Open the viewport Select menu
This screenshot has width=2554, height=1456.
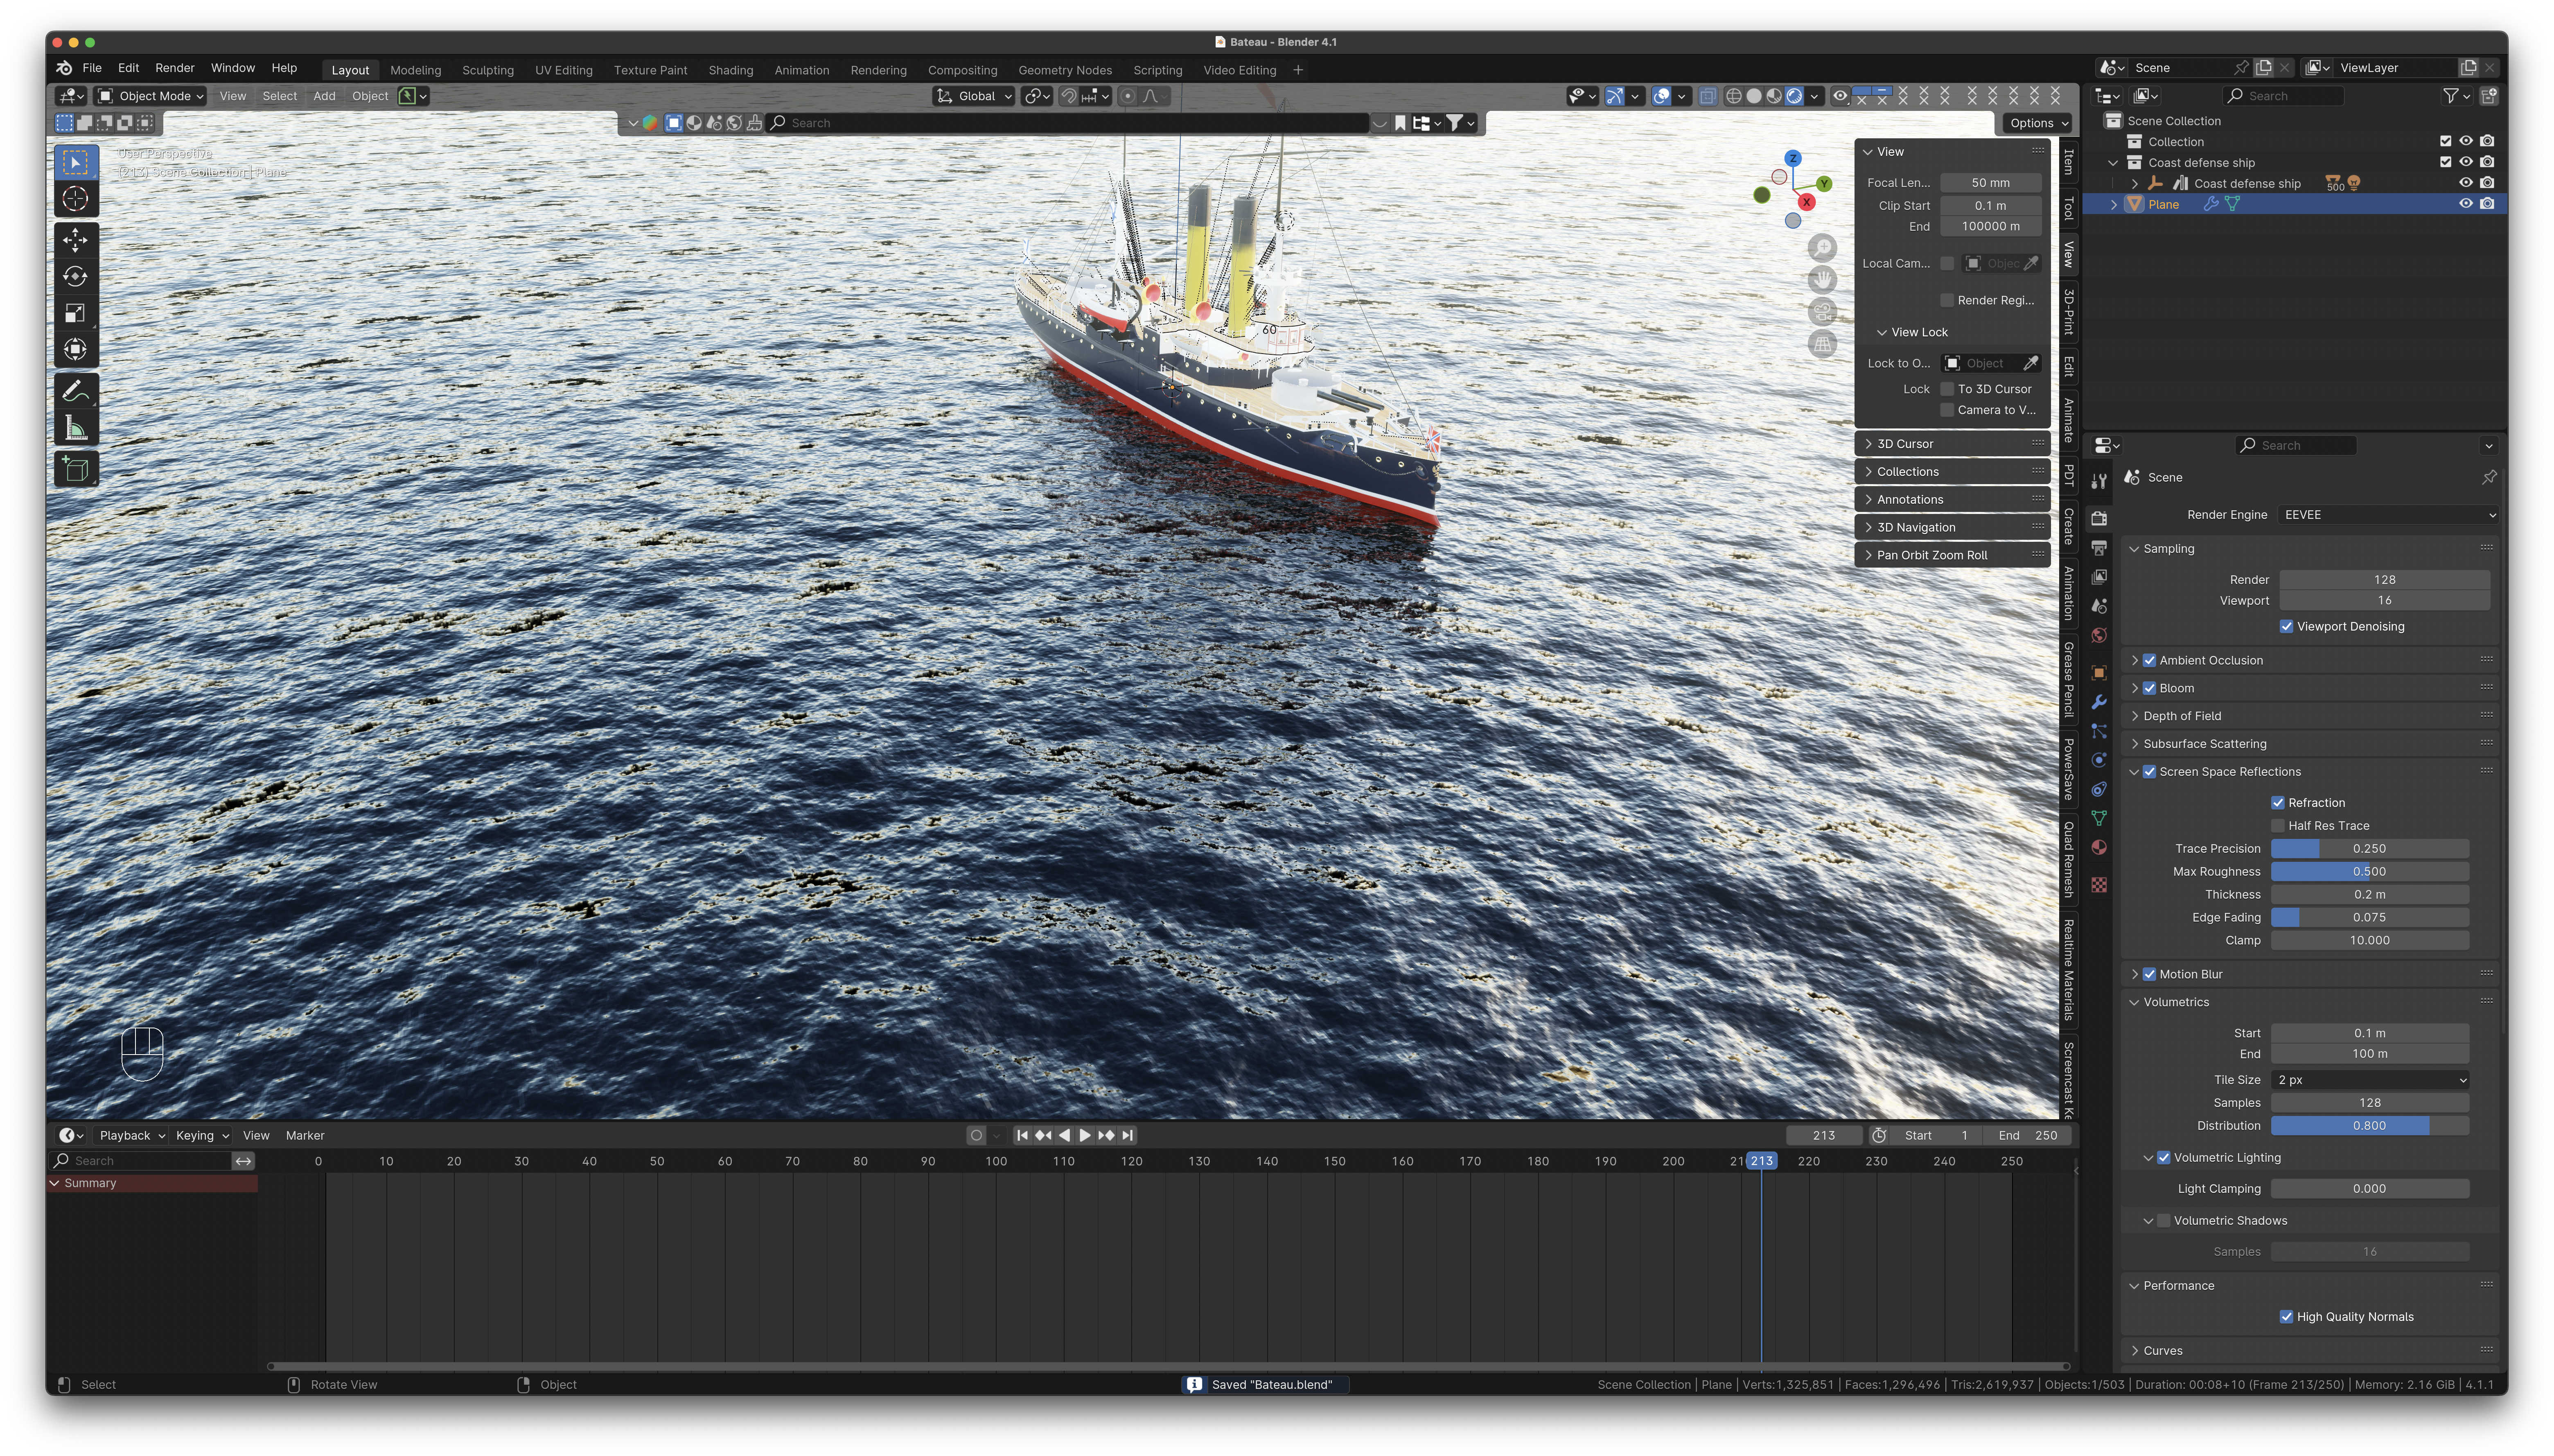tap(279, 96)
